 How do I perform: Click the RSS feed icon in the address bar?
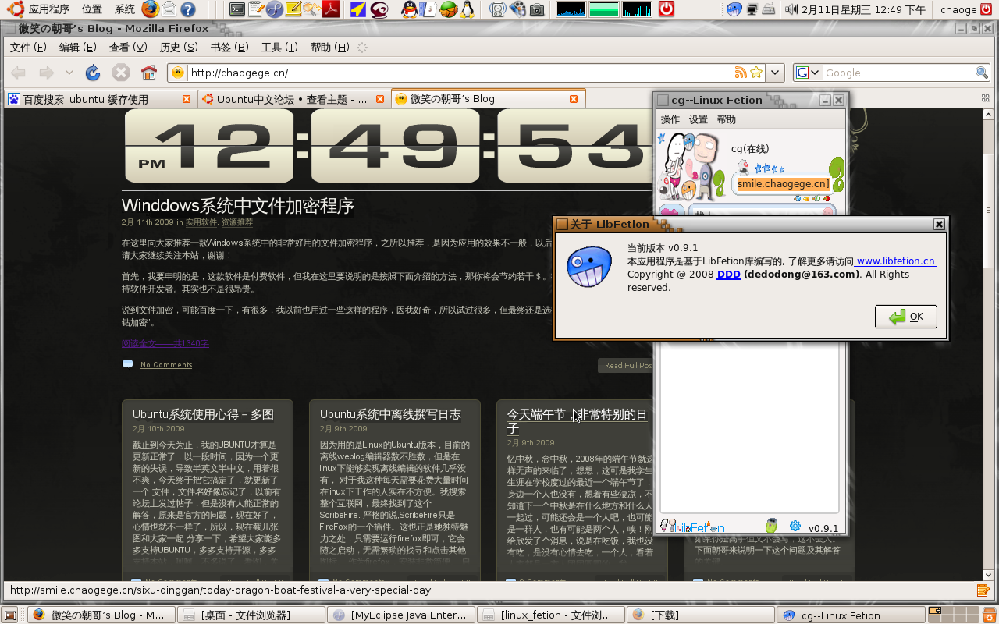[741, 73]
